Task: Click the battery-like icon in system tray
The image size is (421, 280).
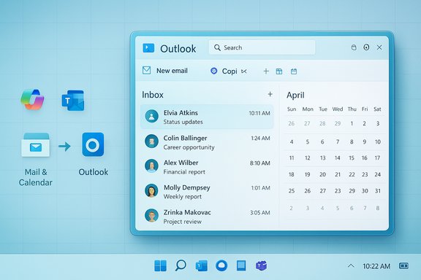Action: 403,266
